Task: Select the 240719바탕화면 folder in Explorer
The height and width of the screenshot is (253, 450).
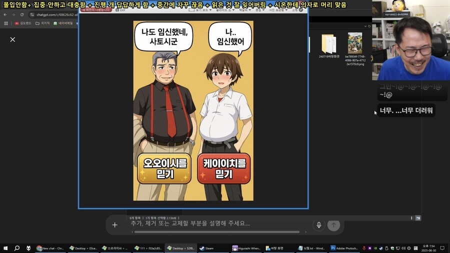Action: pyautogui.click(x=329, y=46)
